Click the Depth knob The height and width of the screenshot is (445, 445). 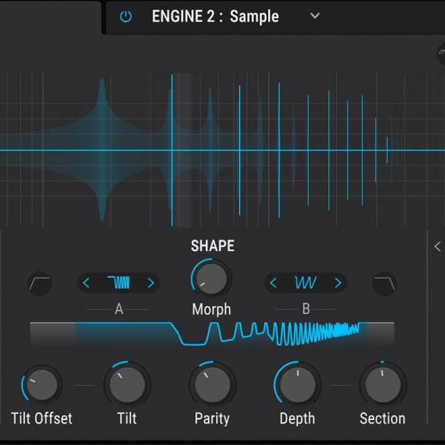(297, 384)
